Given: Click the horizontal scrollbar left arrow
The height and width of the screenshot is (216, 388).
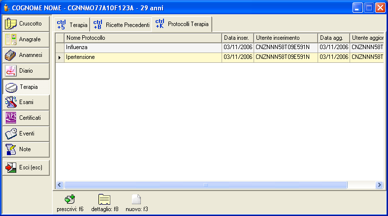Looking at the screenshot, I should pyautogui.click(x=60, y=185).
